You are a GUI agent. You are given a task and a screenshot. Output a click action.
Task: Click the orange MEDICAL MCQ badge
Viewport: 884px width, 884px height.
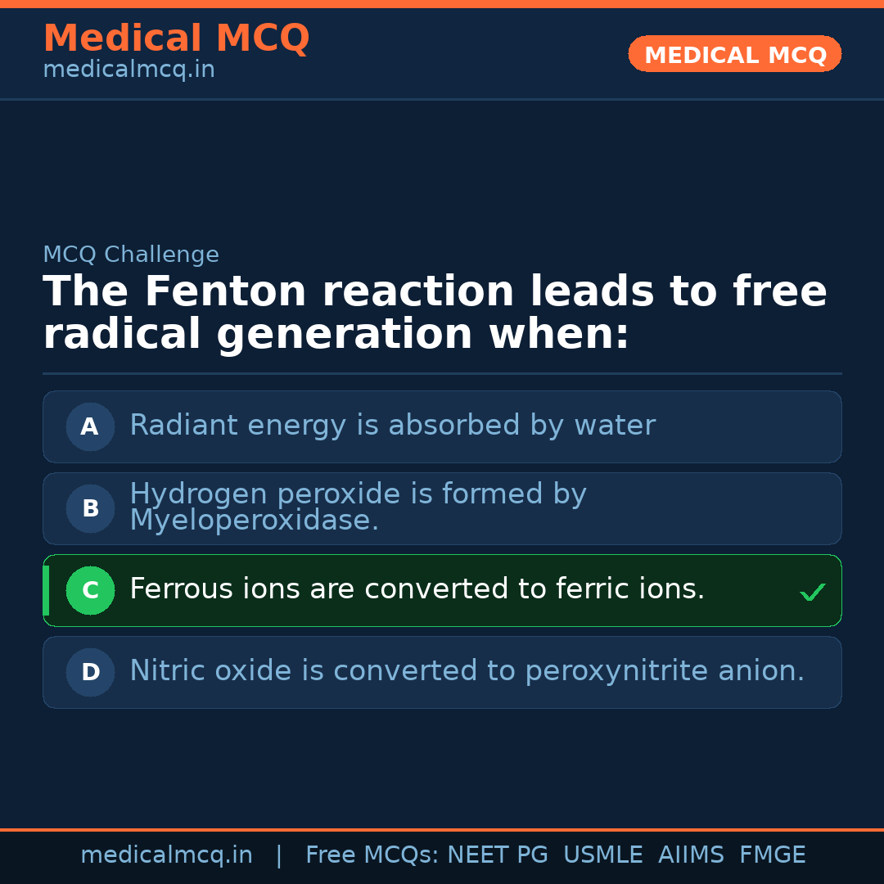click(734, 54)
